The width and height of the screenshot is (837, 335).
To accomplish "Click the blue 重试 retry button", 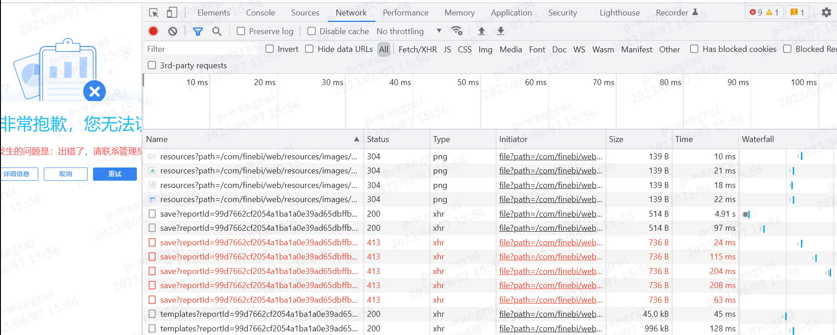I will coord(114,174).
